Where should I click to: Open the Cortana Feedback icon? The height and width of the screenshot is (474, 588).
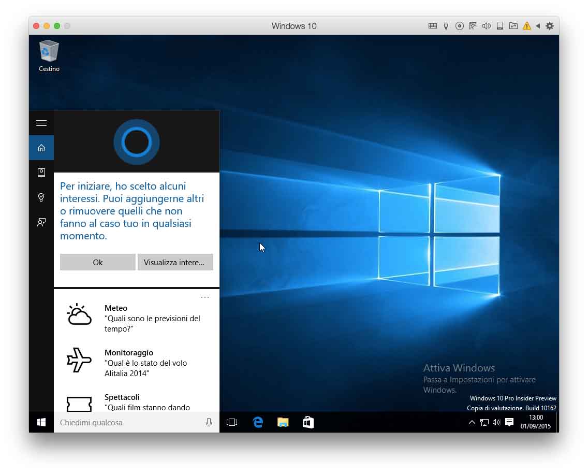[41, 222]
